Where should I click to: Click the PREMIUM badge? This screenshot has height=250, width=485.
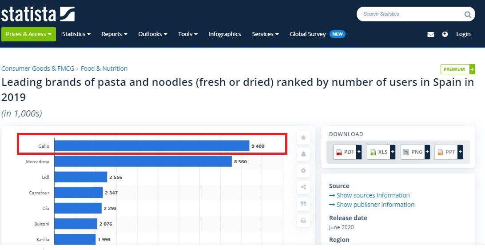pyautogui.click(x=458, y=69)
